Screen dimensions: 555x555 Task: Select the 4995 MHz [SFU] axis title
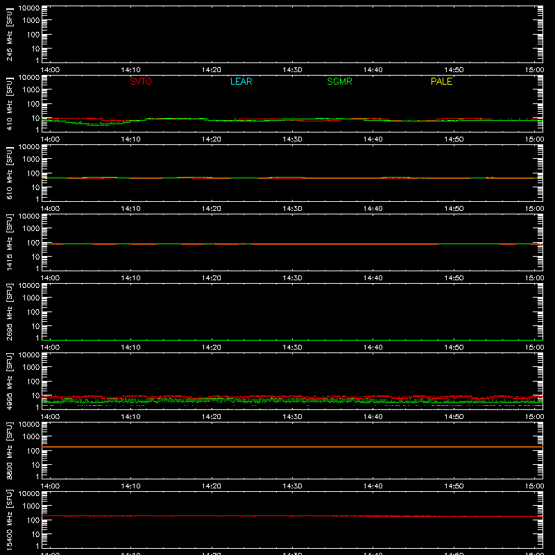tap(9, 381)
